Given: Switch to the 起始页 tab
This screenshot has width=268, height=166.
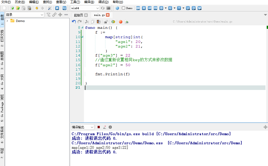Looking at the screenshot, I should pos(78,15).
